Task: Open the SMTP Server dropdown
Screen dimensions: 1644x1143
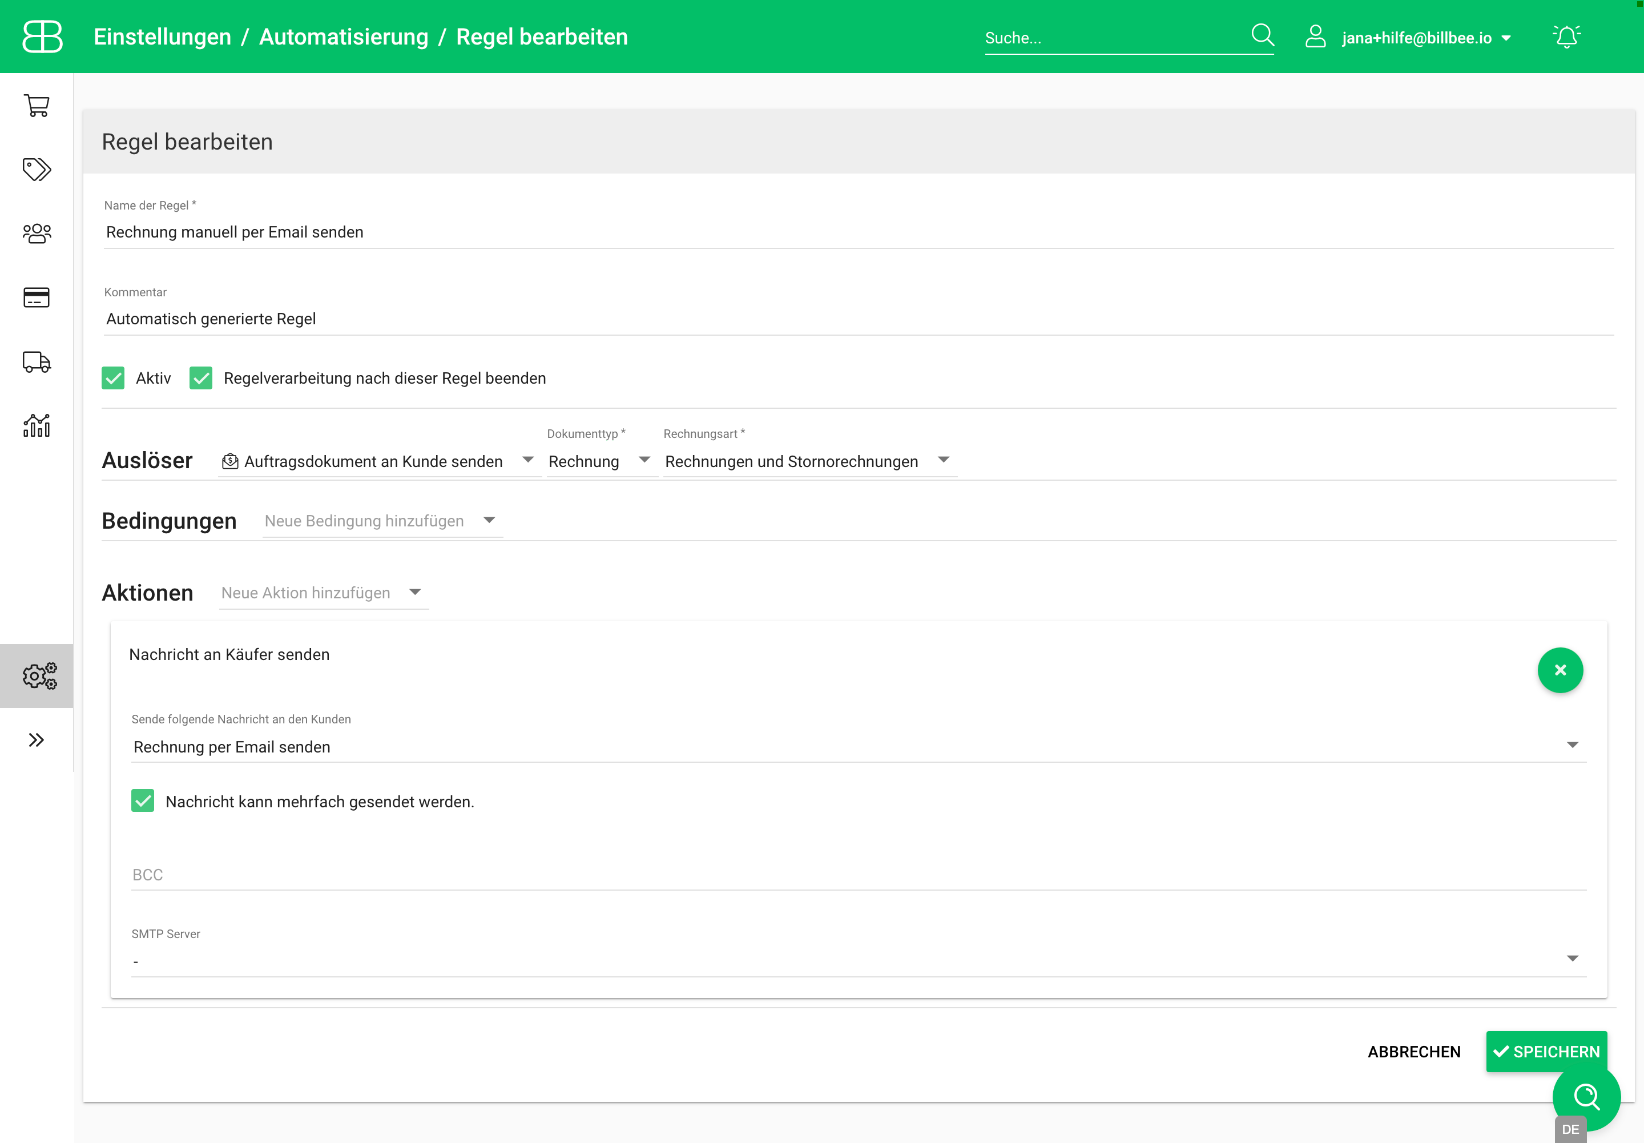Action: point(858,960)
